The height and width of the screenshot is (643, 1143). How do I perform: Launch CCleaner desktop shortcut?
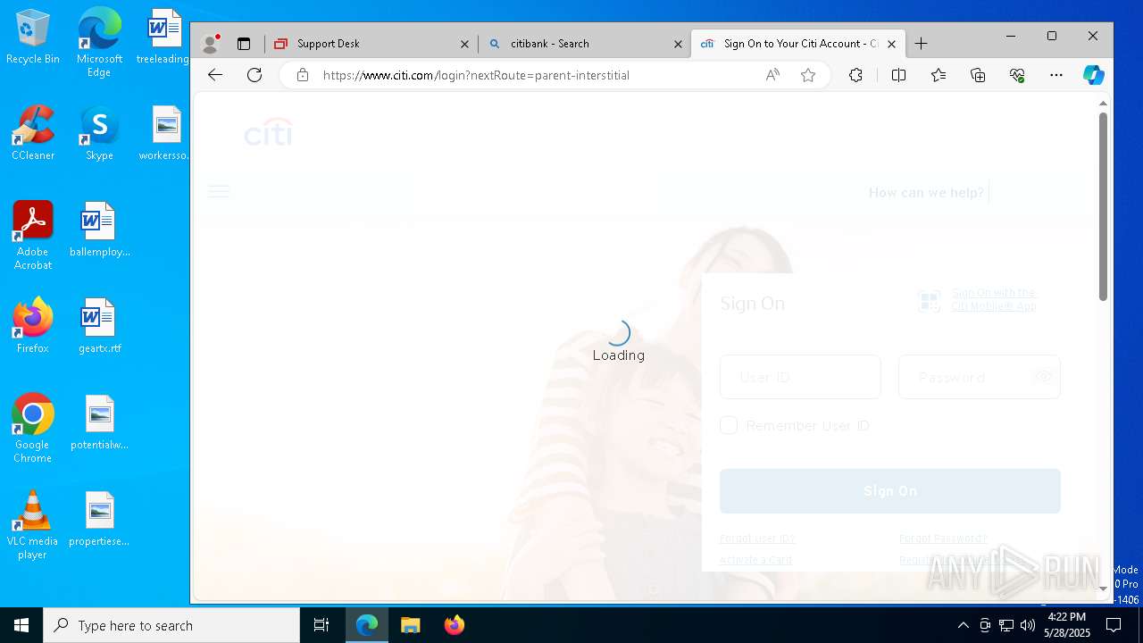33,134
